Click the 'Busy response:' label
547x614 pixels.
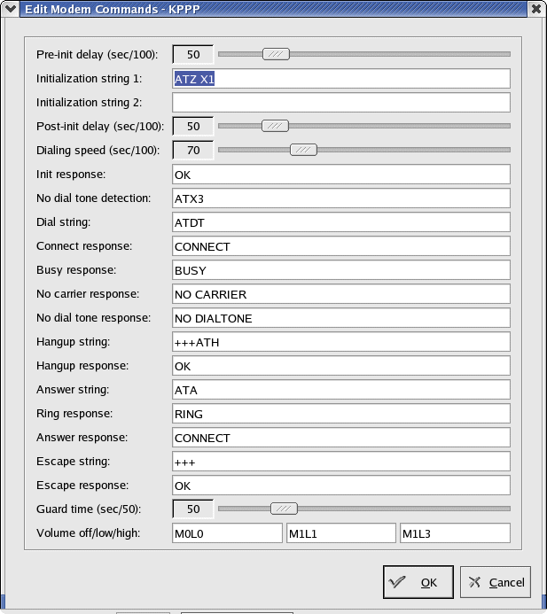76,270
